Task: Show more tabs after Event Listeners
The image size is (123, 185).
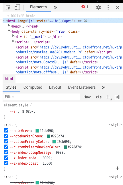Action: tap(104, 87)
